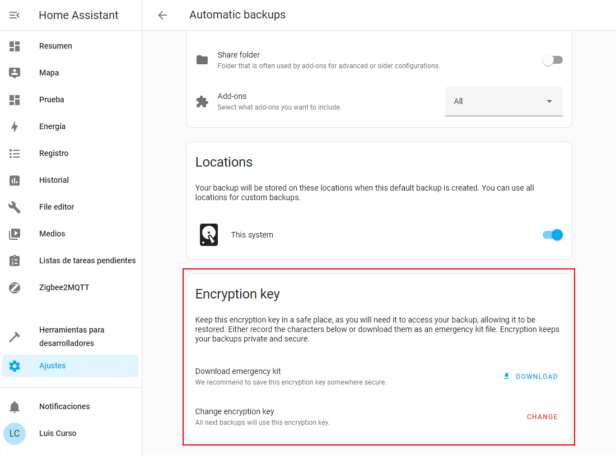Open Medios in the sidebar
Viewport: 616px width, 455px height.
tap(52, 234)
